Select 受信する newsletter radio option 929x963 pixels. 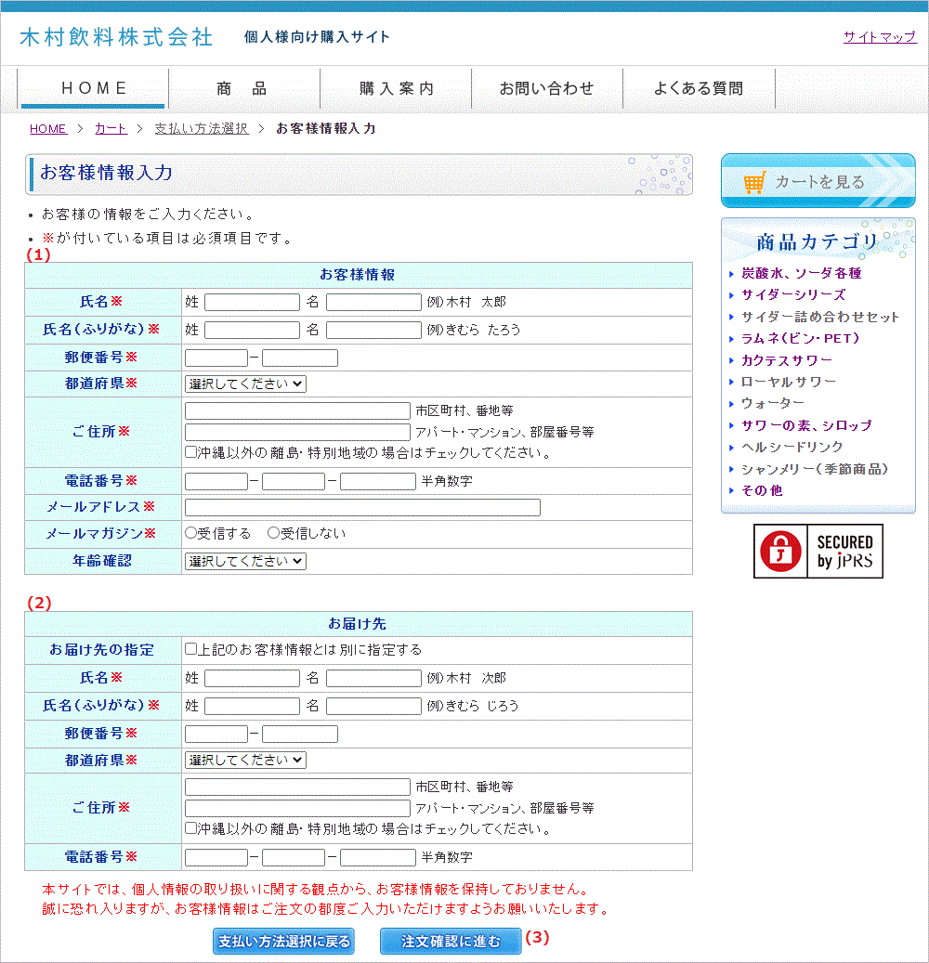[190, 533]
